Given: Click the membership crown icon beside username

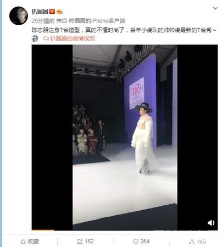Looking at the screenshot, I should (59, 12).
